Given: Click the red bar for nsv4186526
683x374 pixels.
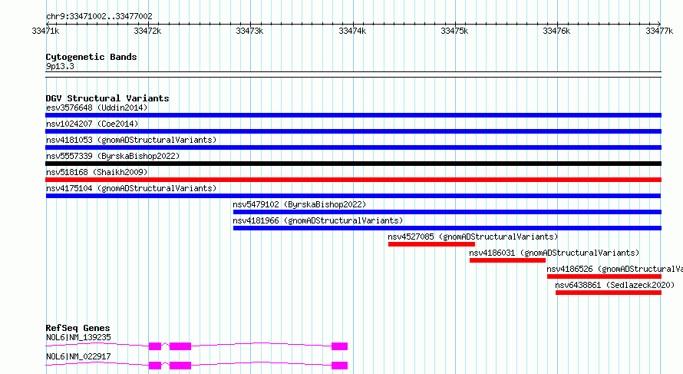Looking at the screenshot, I should pos(604,276).
